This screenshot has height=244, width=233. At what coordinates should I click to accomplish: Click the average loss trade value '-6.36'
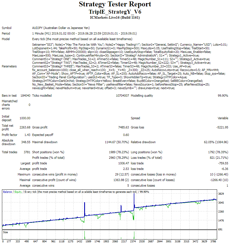[225, 169]
